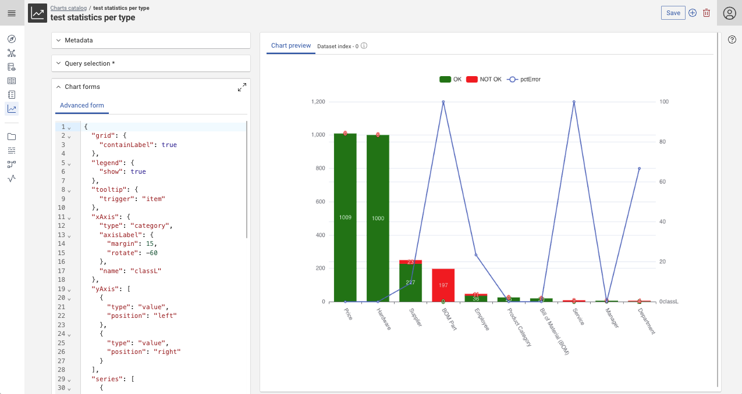The image size is (742, 394).
Task: Expand the Chart forms editor to fullscreen
Action: pos(242,87)
